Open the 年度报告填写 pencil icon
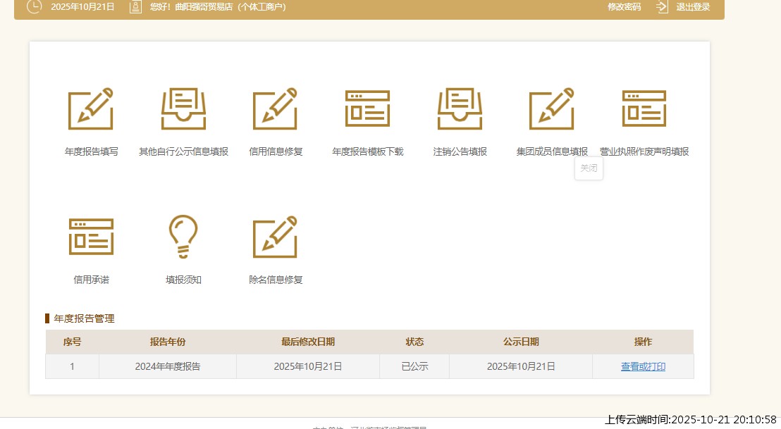 click(x=90, y=109)
